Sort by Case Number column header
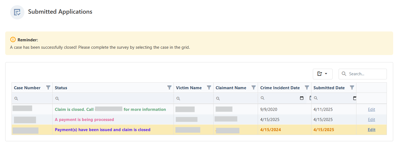Viewport: 397px width, 147px height. (x=27, y=88)
